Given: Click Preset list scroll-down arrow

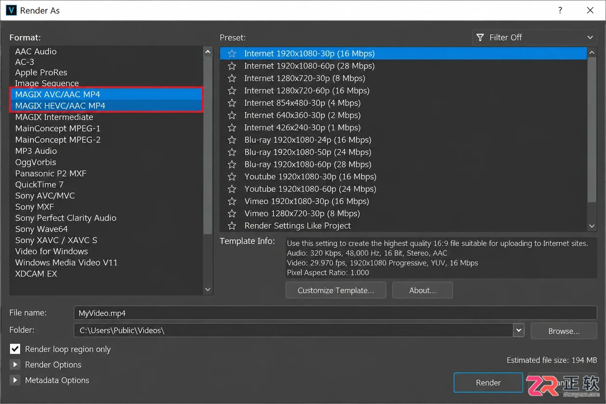Looking at the screenshot, I should (592, 226).
